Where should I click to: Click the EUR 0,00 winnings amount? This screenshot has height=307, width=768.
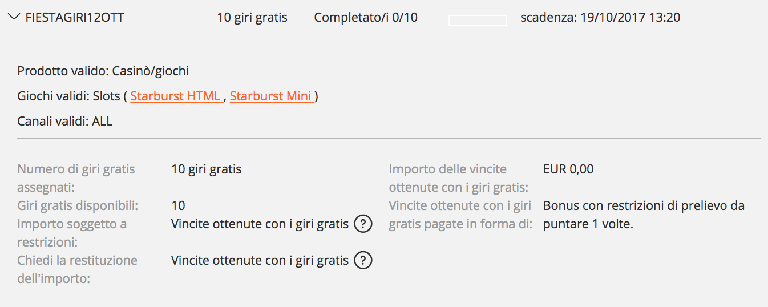pos(568,169)
